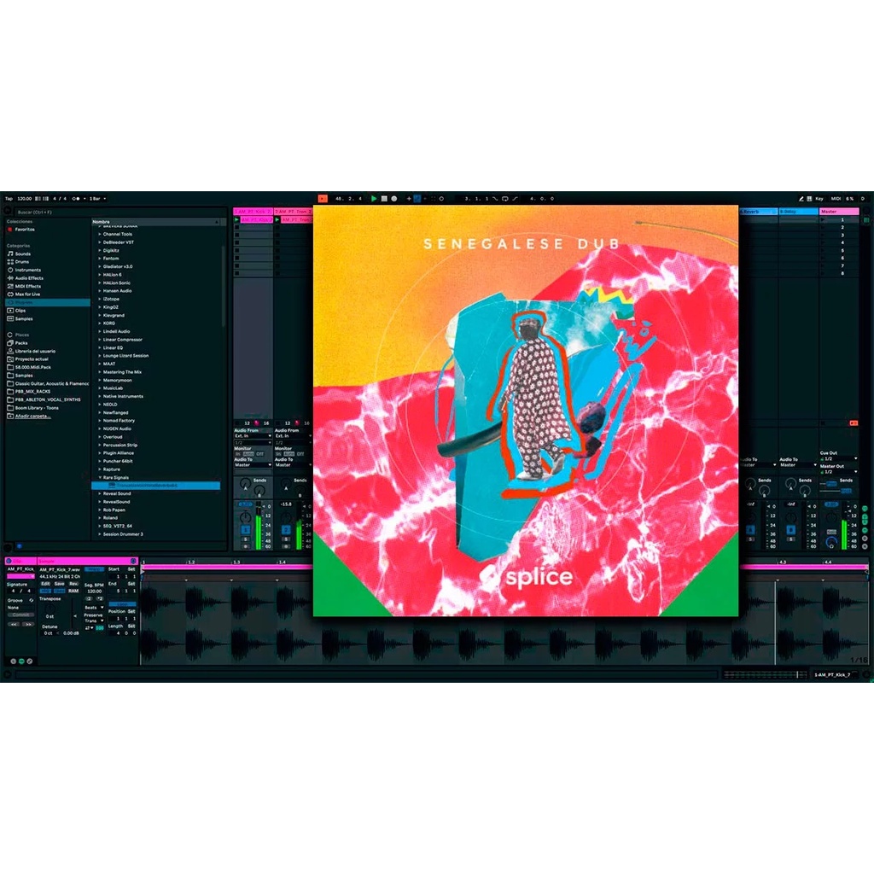874x874 pixels.
Task: Select the Drums category
Action: click(x=22, y=262)
